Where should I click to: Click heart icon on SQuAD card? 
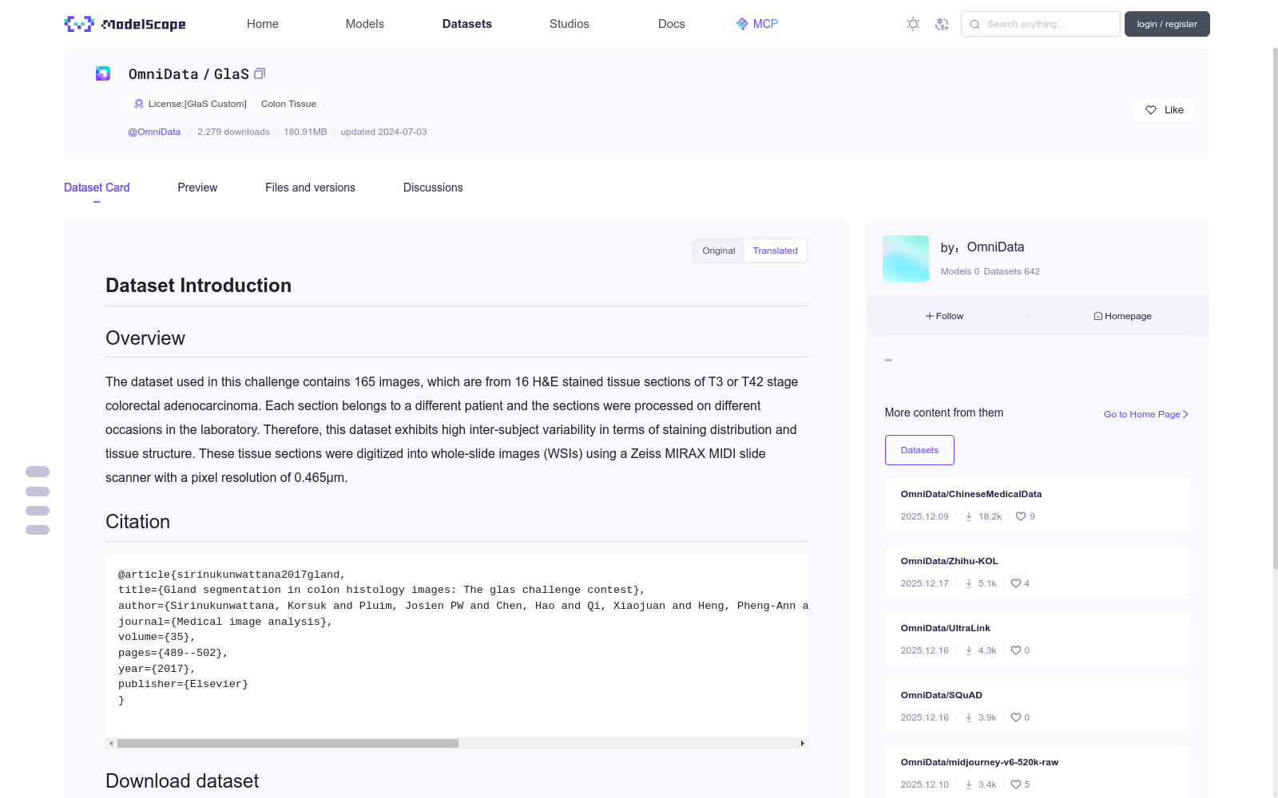1016,717
